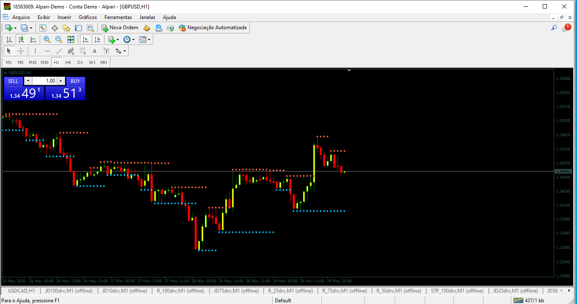577x304 pixels.
Task: Open the Exibir menu
Action: pos(44,17)
